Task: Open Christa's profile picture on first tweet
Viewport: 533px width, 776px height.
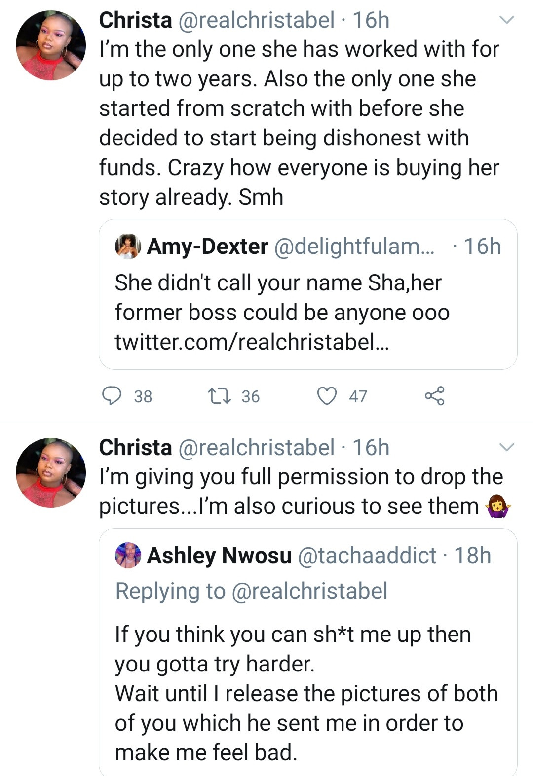Action: [51, 45]
